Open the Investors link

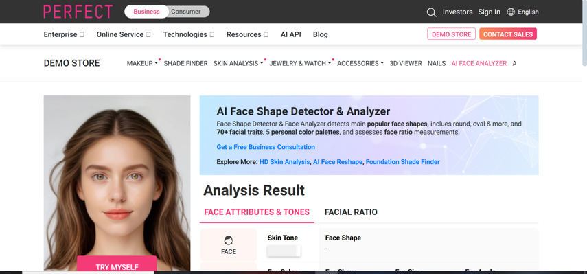pyautogui.click(x=457, y=12)
